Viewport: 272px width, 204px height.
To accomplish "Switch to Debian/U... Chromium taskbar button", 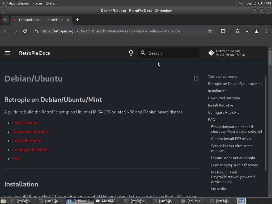I will click(x=80, y=201).
